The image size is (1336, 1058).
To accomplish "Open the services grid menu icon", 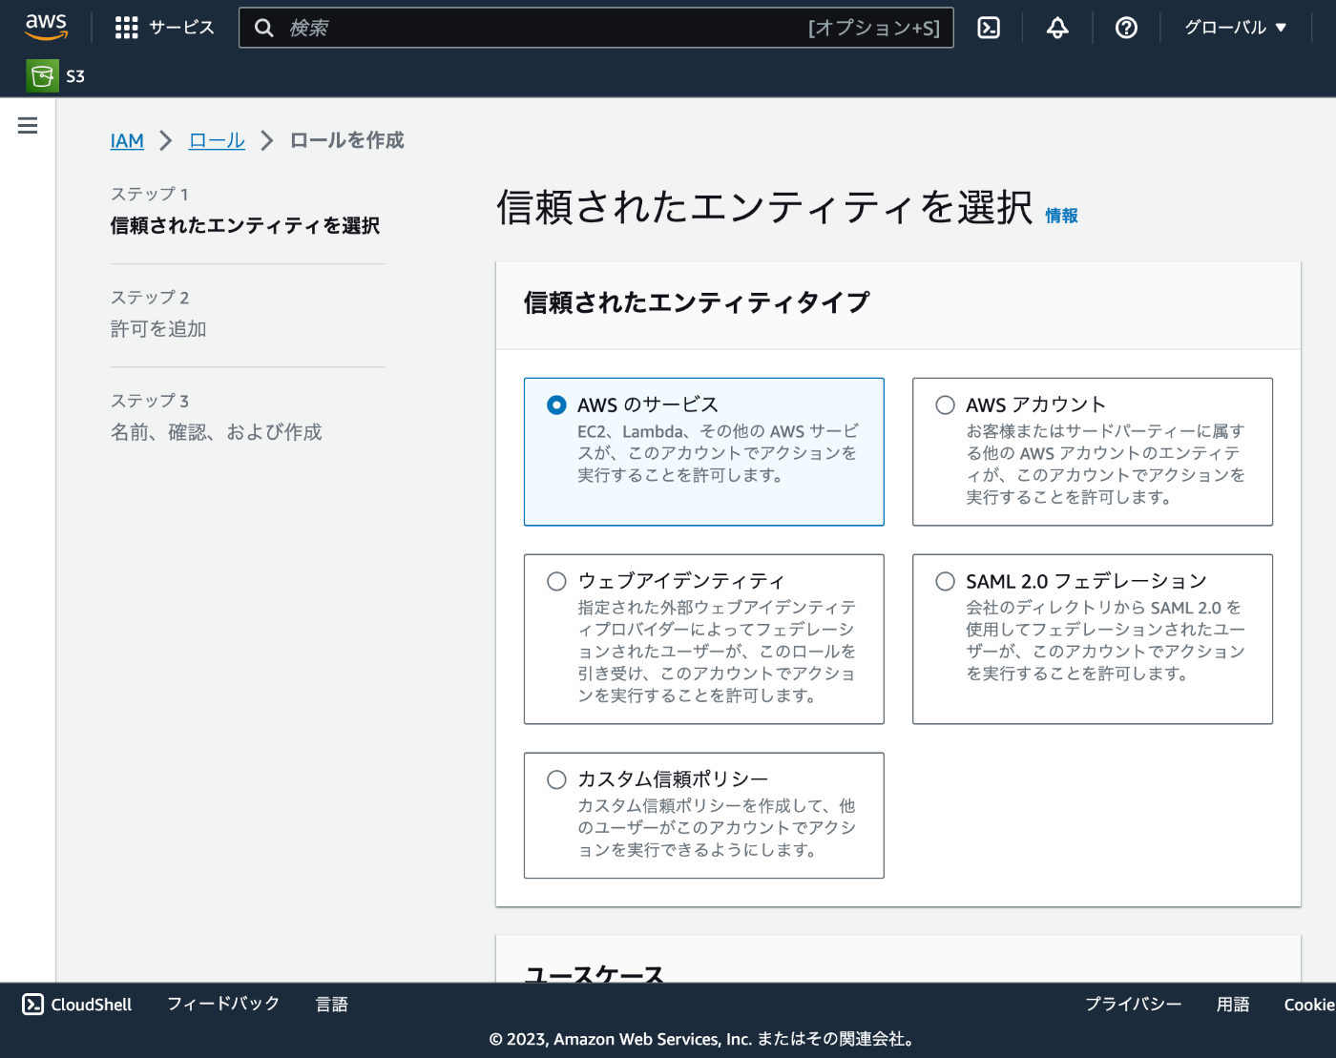I will pyautogui.click(x=126, y=28).
